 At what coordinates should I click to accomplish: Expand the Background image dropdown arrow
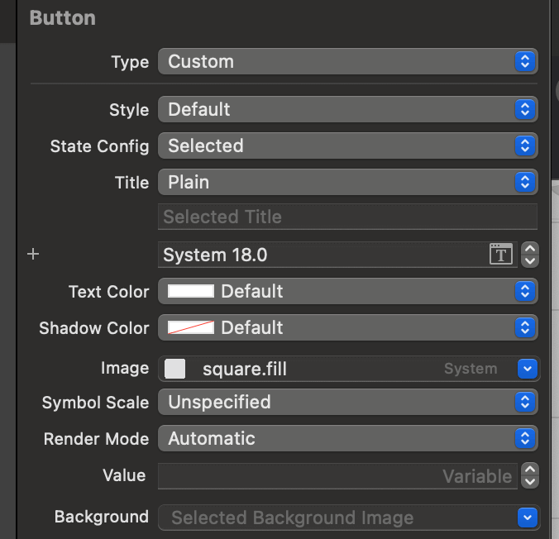tap(528, 518)
